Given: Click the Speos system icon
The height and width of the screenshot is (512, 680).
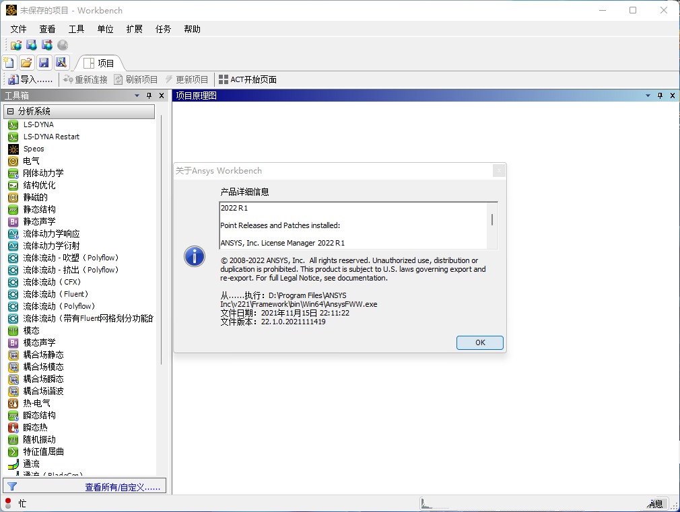Looking at the screenshot, I should pos(13,149).
